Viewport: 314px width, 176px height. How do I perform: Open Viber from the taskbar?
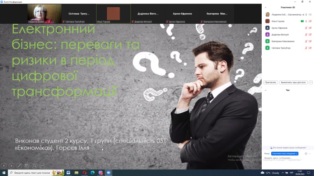pos(101,173)
